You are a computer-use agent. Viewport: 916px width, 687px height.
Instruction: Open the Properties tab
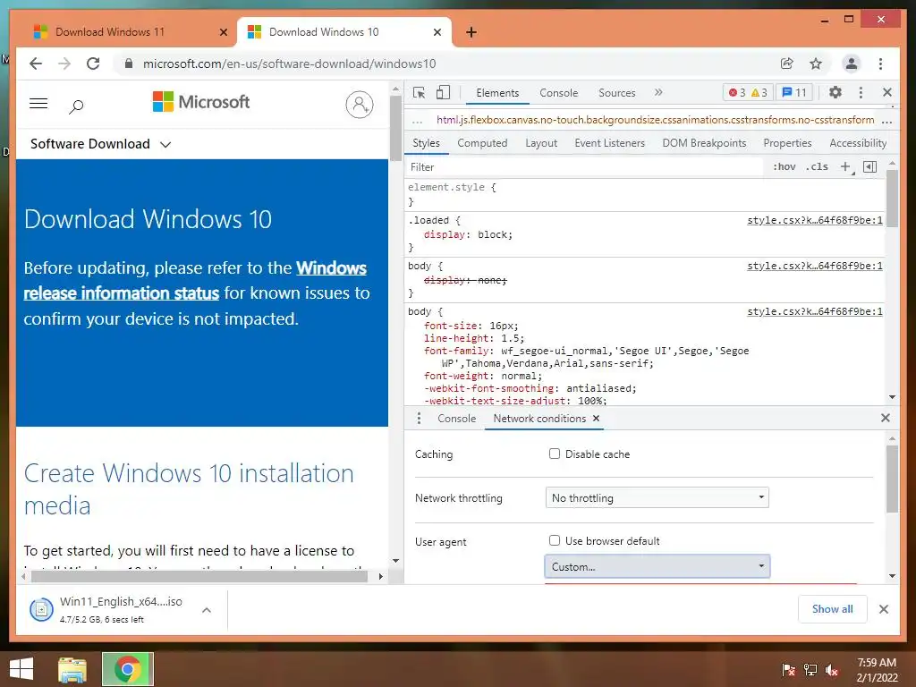coord(787,143)
